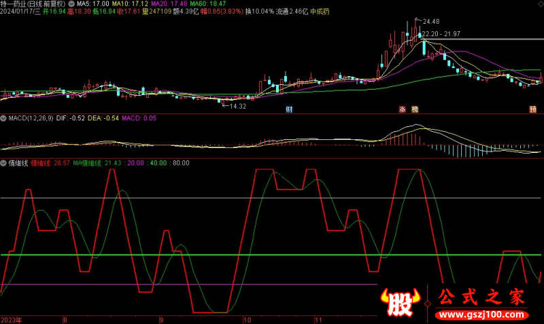This screenshot has height=324, width=544.
Task: Collapse the 情绪线 indicator panel
Action: coord(4,163)
